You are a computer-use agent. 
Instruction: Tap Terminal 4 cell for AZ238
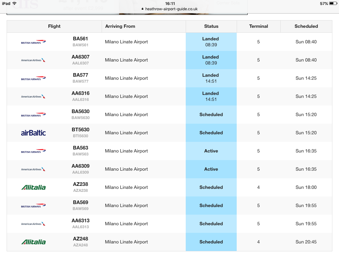(258, 187)
